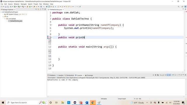The image size is (187, 105).
Task: Toggle Scroll Lock in Console toolbar
Action: pos(163,75)
